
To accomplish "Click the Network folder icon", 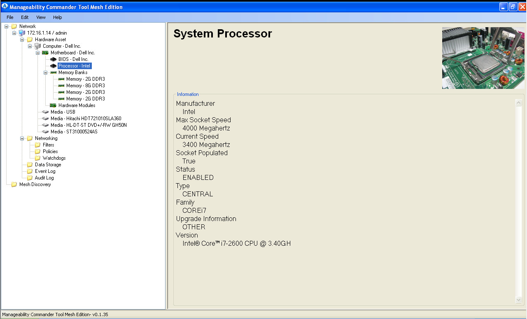I will (x=14, y=26).
